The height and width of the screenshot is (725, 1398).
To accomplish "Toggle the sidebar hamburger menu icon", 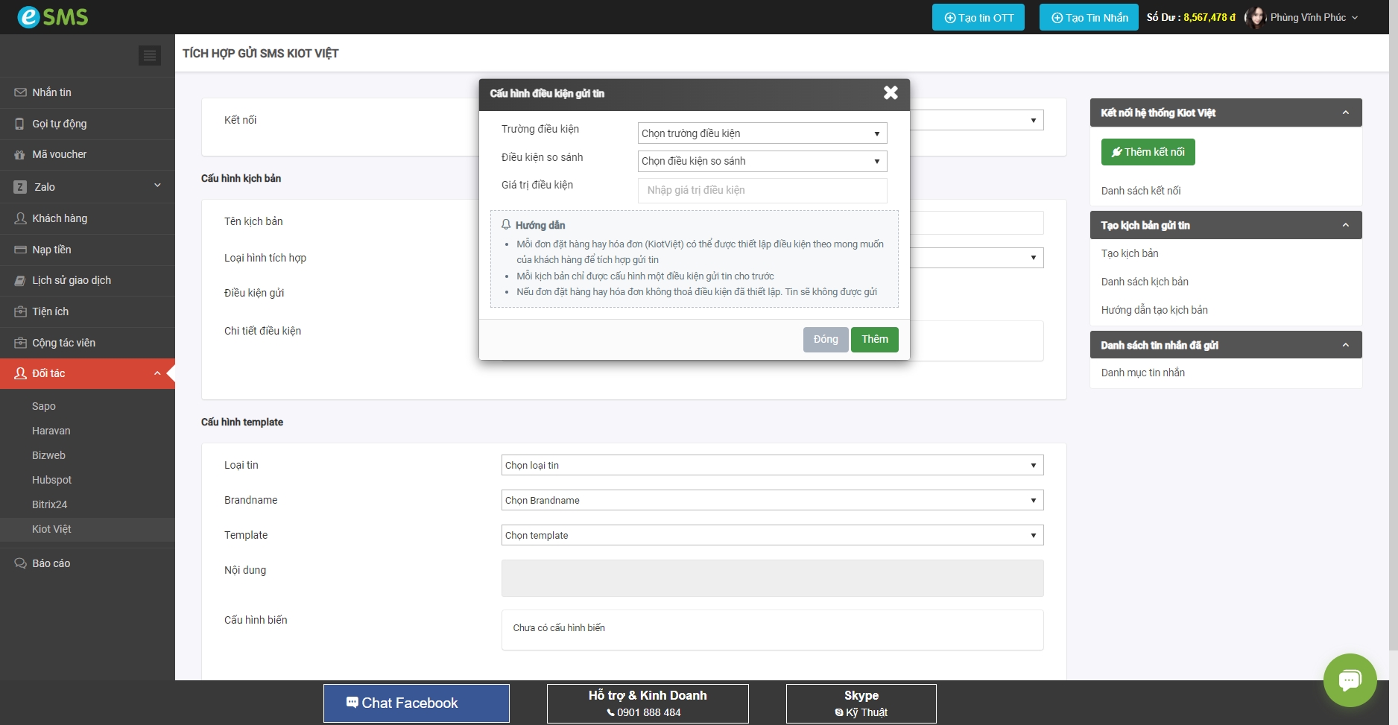I will 150,55.
